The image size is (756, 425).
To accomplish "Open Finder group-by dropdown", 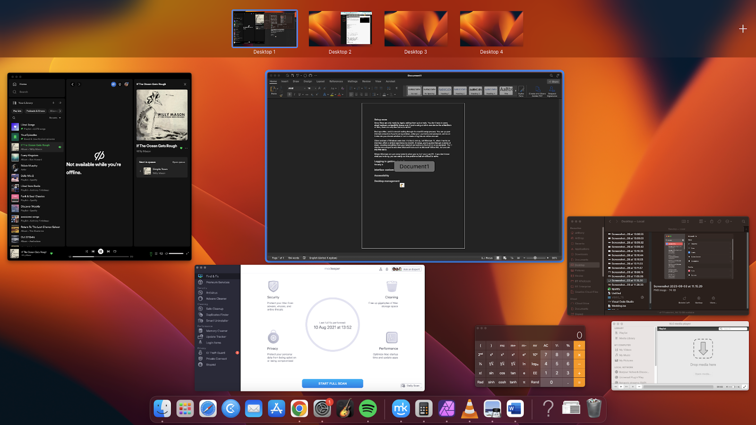I will (702, 221).
